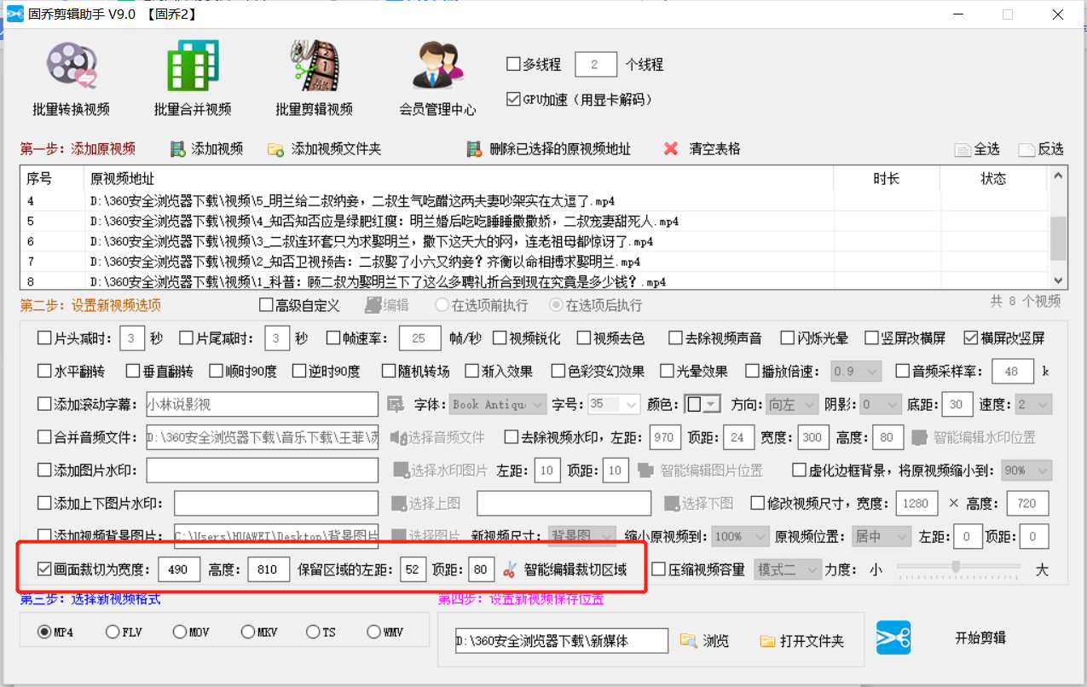This screenshot has height=687, width=1087.
Task: Click the 反选 invert selection icon
Action: 1026,149
